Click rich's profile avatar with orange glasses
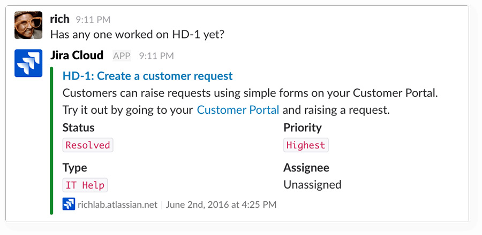 click(x=28, y=25)
